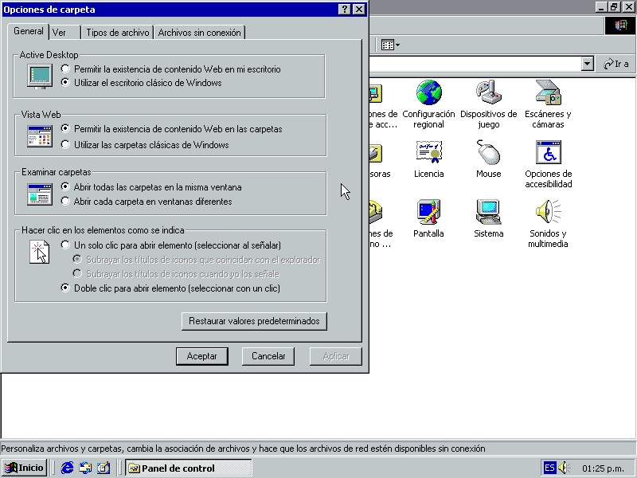The height and width of the screenshot is (478, 637).
Task: Open Opciones de accesibilidad icon
Action: (548, 152)
